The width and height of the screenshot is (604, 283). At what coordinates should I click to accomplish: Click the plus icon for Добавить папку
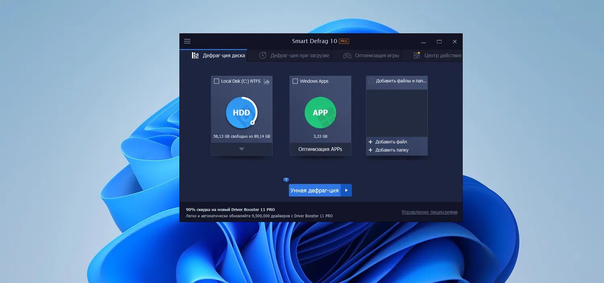[370, 150]
